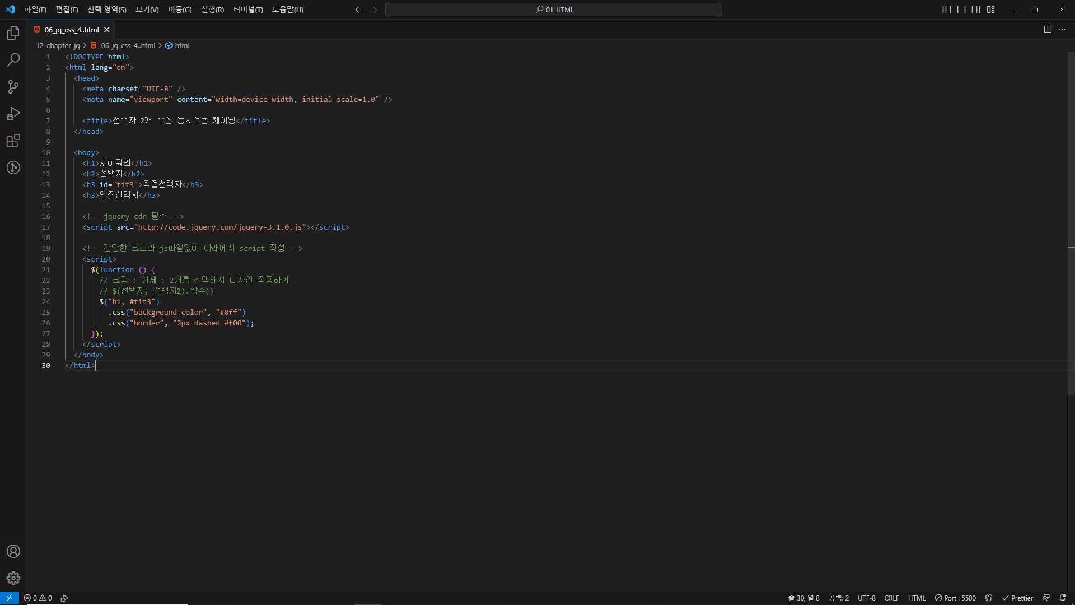Open the Manage settings gear
Viewport: 1075px width, 605px height.
coord(13,578)
